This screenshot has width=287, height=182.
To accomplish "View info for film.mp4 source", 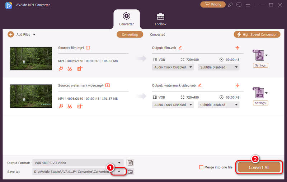I will (88, 48).
